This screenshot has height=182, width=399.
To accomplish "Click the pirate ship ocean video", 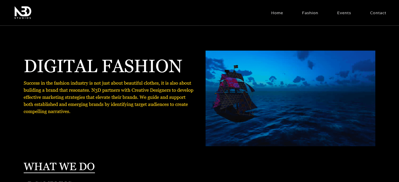I will point(290,98).
